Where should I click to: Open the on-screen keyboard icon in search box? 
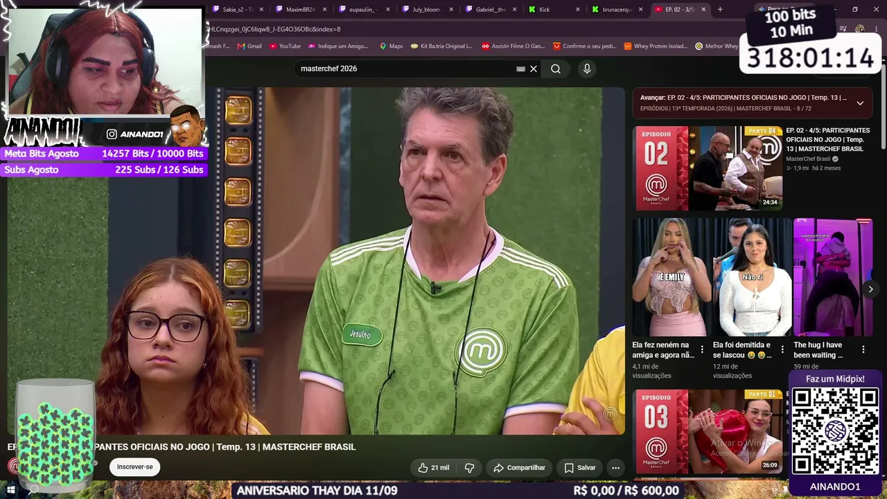[520, 69]
